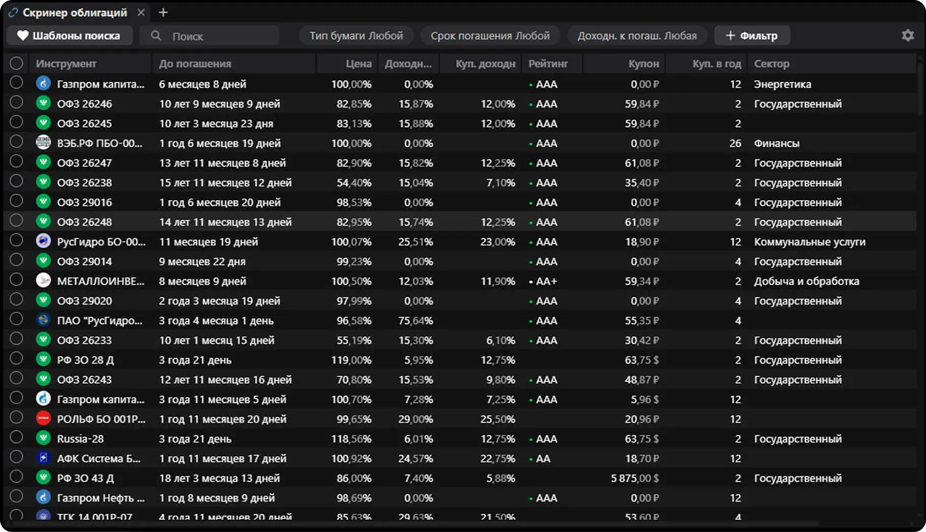Open Шаблоны поиска templates button
This screenshot has width=926, height=532.
click(70, 36)
